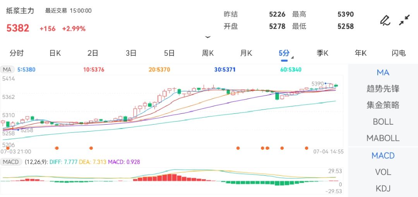Switch to 季K chart tab

click(322, 53)
